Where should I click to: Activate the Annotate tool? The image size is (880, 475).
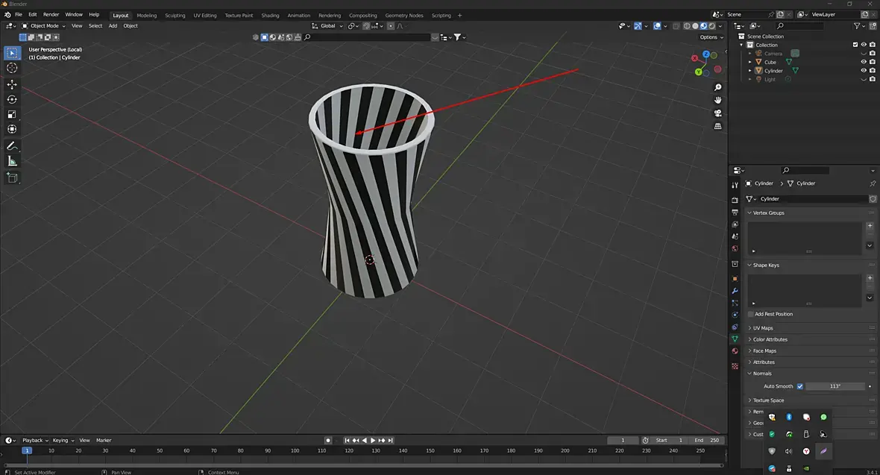point(12,146)
